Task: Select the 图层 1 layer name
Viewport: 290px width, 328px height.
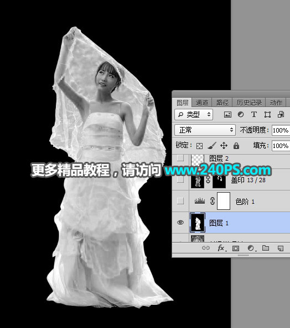Action: pyautogui.click(x=219, y=223)
